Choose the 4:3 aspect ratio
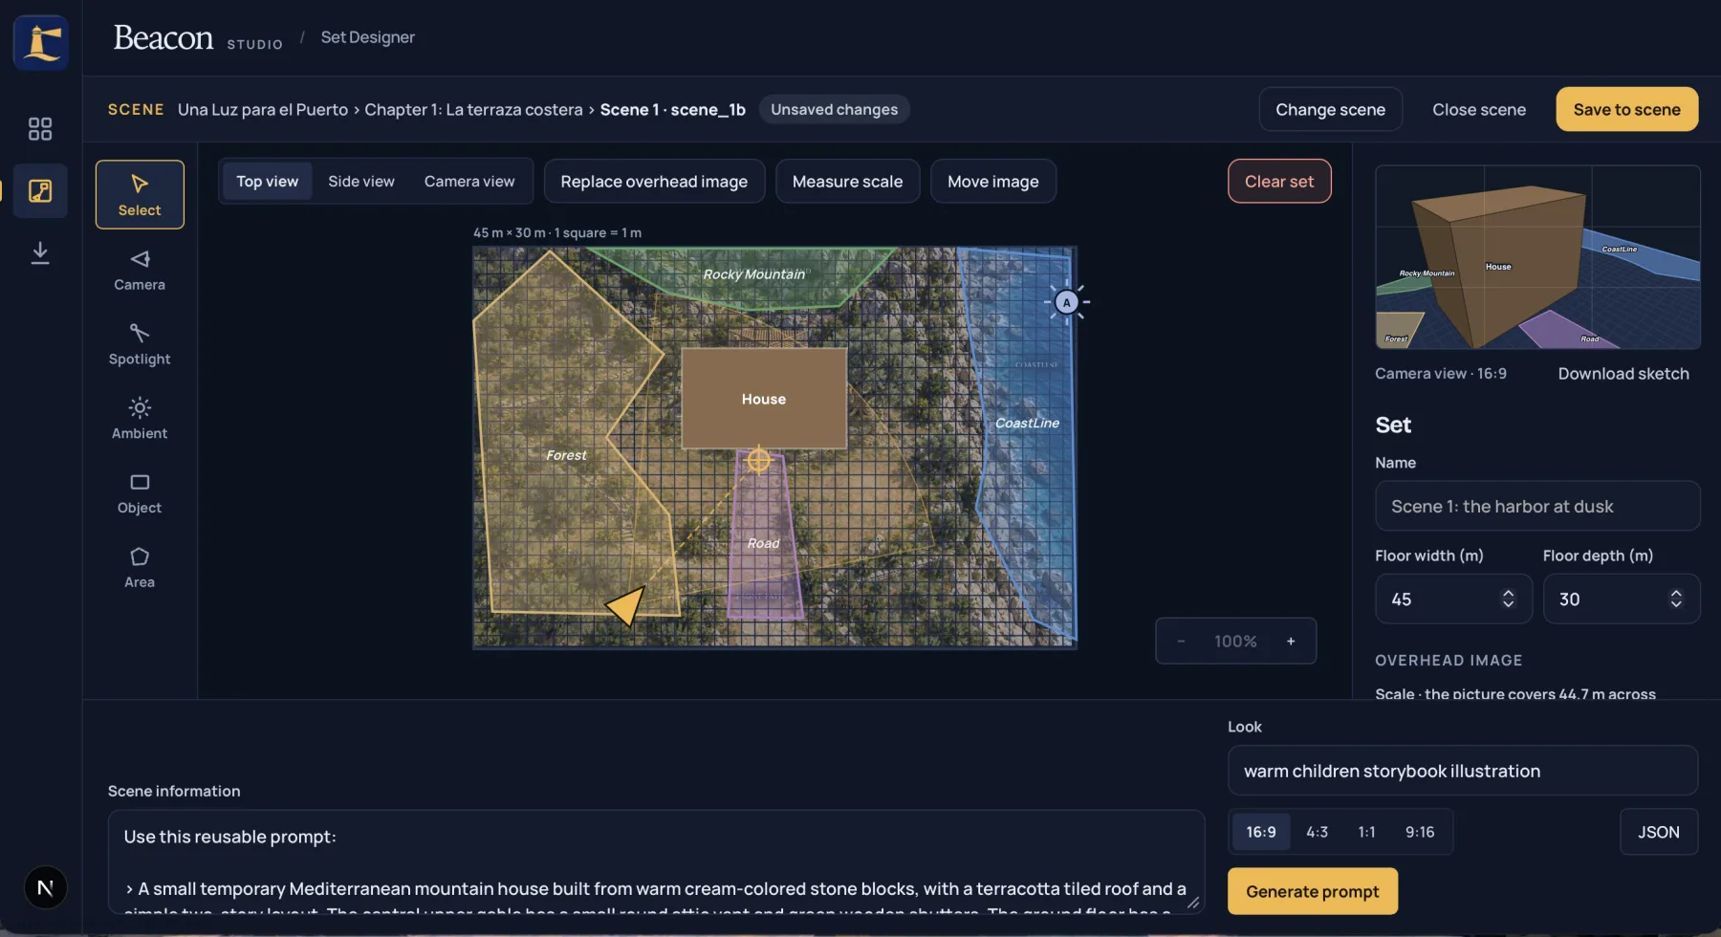 (x=1318, y=832)
